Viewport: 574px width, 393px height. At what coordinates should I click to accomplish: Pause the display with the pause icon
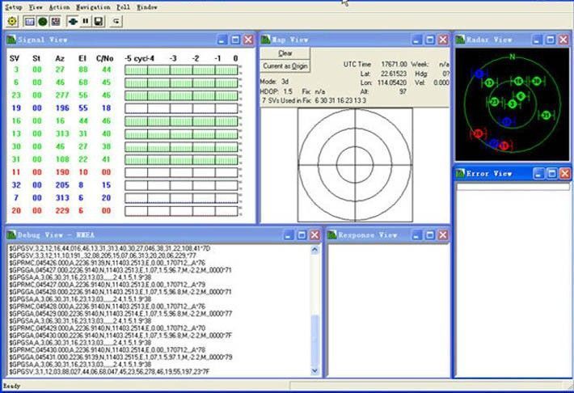coord(86,21)
